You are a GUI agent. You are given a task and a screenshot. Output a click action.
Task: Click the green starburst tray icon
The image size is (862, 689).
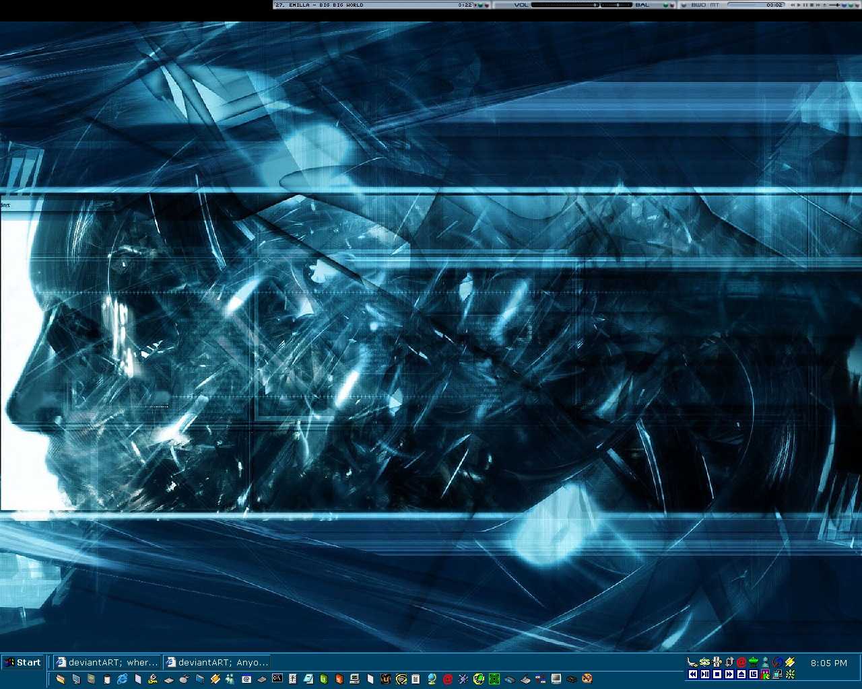[790, 674]
